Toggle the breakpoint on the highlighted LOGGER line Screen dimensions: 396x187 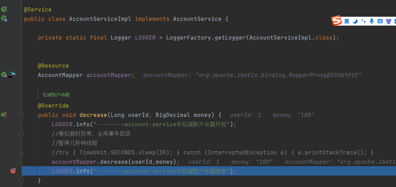click(x=13, y=170)
